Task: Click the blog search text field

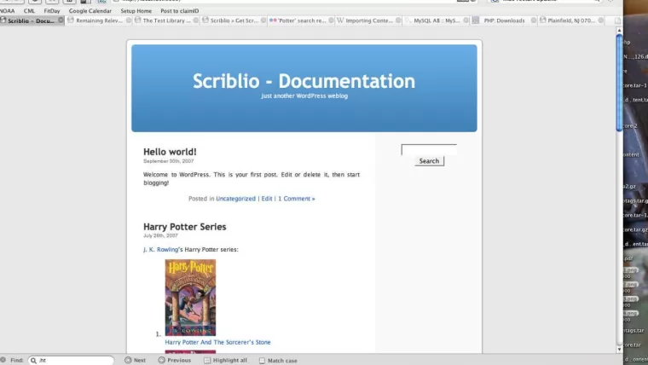Action: pos(429,149)
